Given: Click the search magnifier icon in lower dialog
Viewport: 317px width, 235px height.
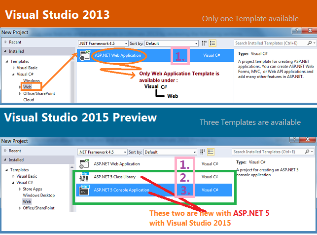Looking at the screenshot, I should [307, 152].
